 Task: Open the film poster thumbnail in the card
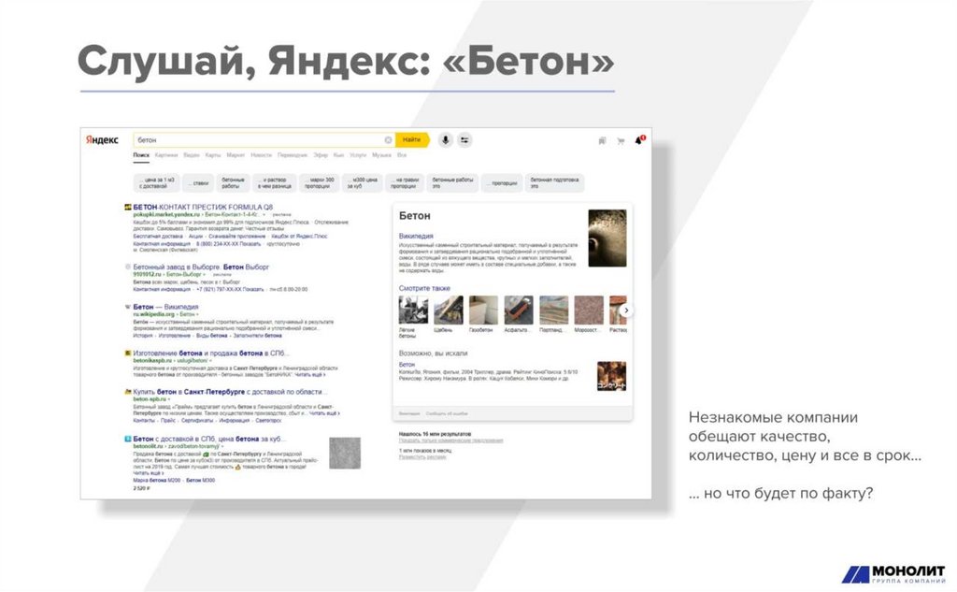click(611, 376)
